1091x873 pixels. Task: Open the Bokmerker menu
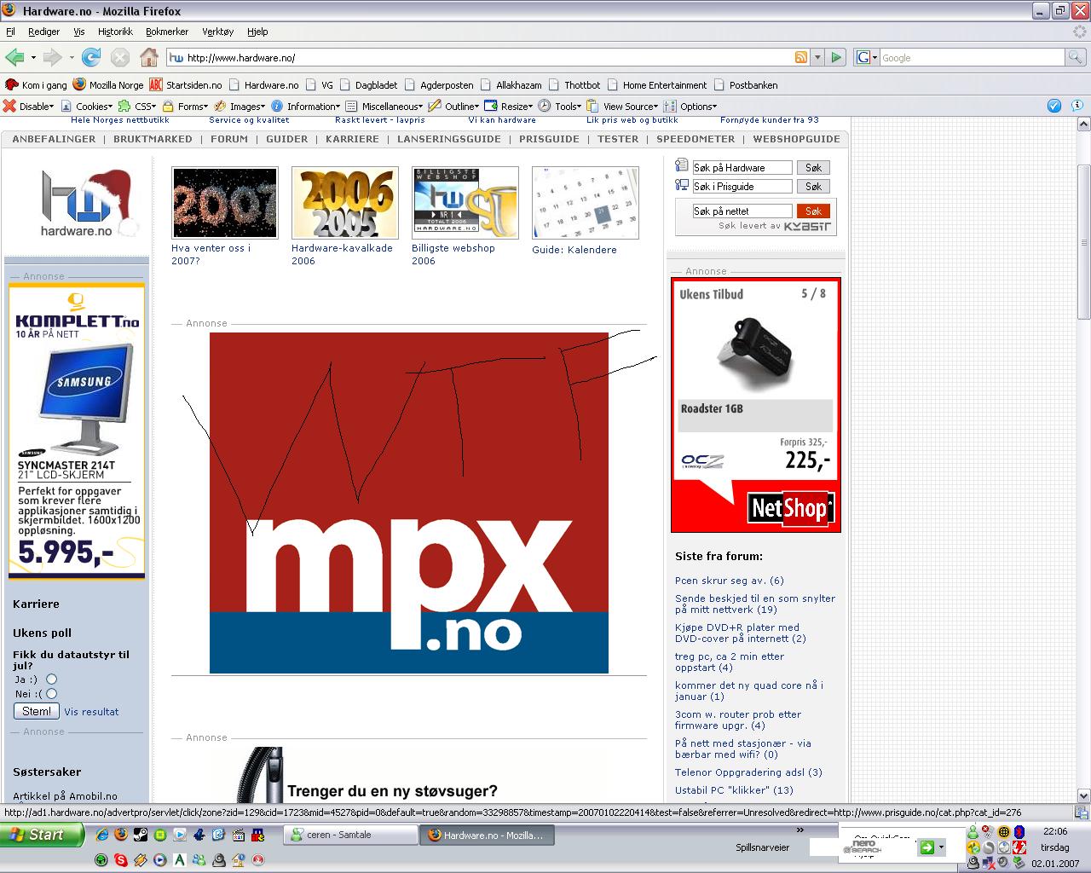coord(167,32)
